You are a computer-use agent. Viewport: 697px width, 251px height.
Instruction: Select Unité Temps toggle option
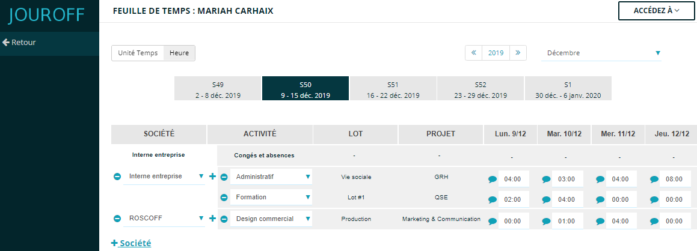pyautogui.click(x=138, y=53)
